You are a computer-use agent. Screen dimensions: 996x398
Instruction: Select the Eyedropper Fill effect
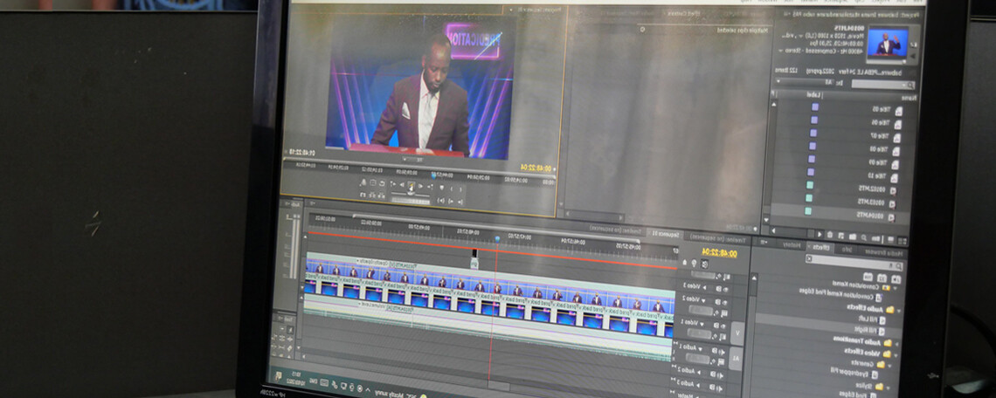click(853, 374)
